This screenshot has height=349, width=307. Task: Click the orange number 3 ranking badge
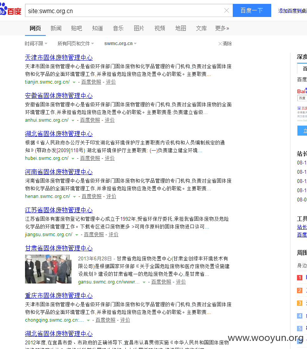point(300,303)
